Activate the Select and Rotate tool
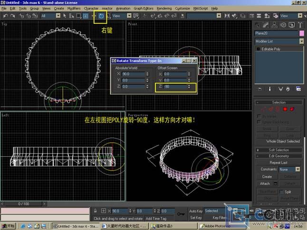The height and width of the screenshot is (230, 307). click(x=101, y=16)
